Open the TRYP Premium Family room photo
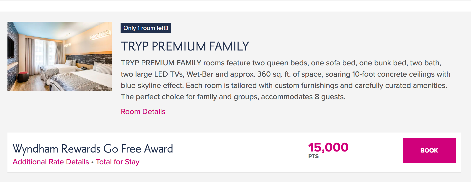Viewport: 472px width, 182px height. coord(59,56)
